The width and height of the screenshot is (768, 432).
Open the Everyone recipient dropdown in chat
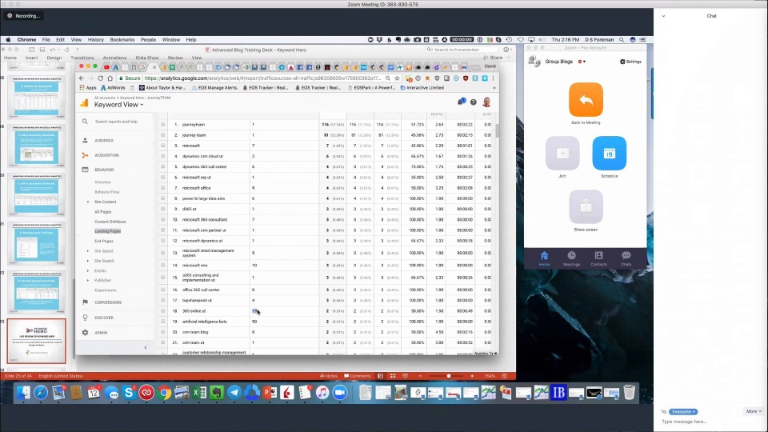683,412
